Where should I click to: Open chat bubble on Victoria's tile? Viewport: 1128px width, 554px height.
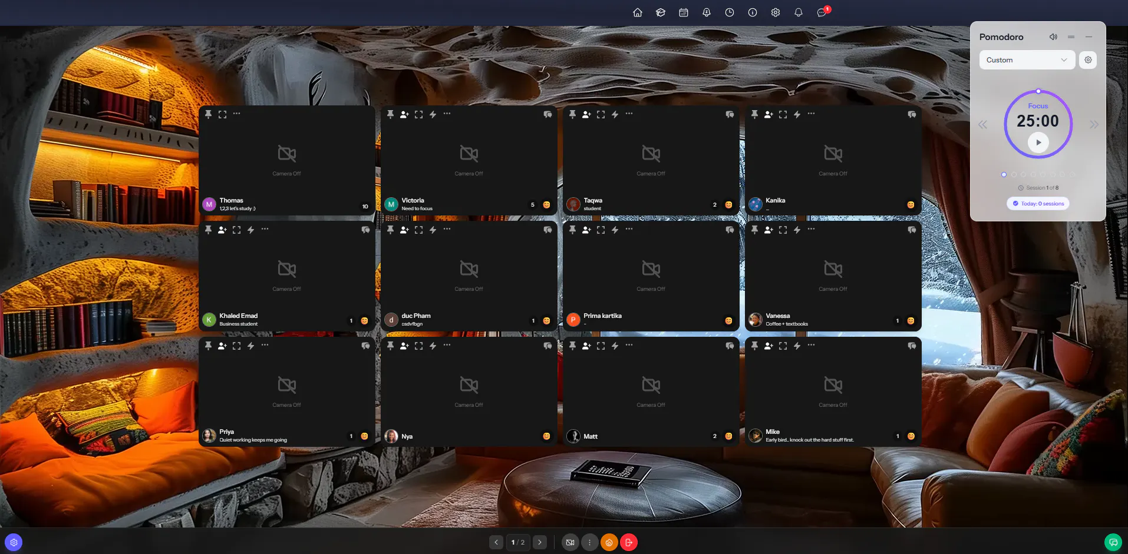coord(547,114)
